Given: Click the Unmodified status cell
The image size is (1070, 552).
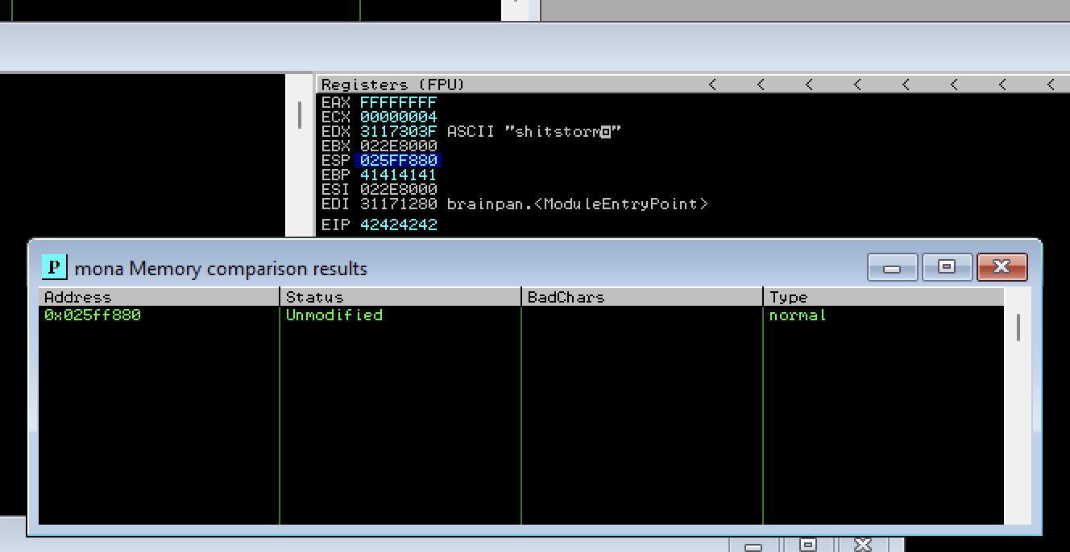Looking at the screenshot, I should [x=334, y=315].
